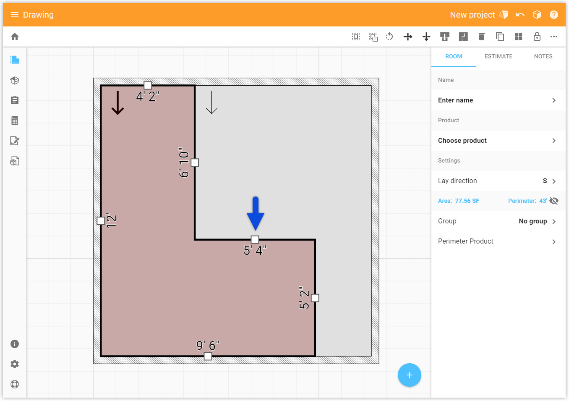The image size is (569, 401).
Task: Open the open-box products icon in sidebar
Action: click(x=15, y=80)
